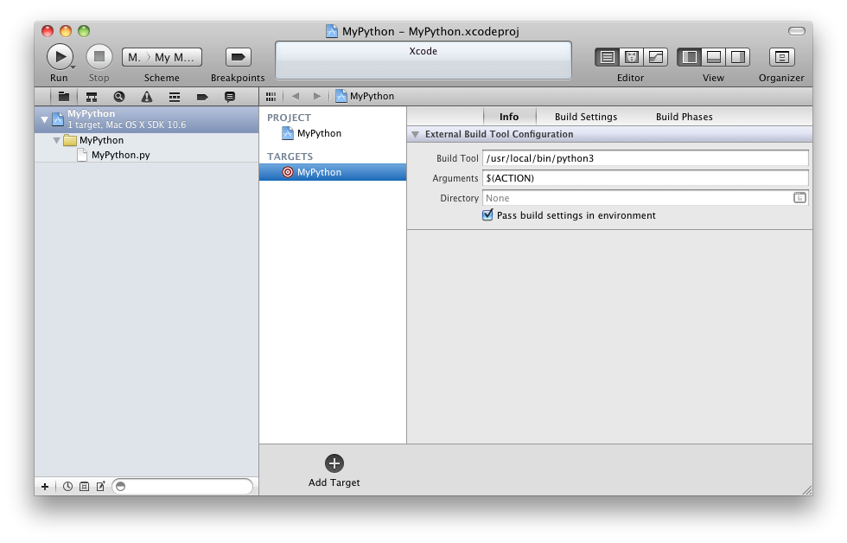Click the Add Target button
The width and height of the screenshot is (847, 543).
(x=334, y=470)
